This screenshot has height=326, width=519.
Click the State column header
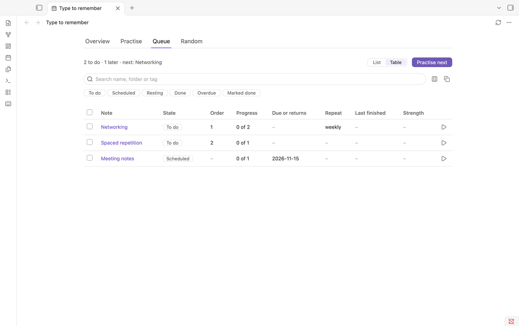[x=169, y=113]
